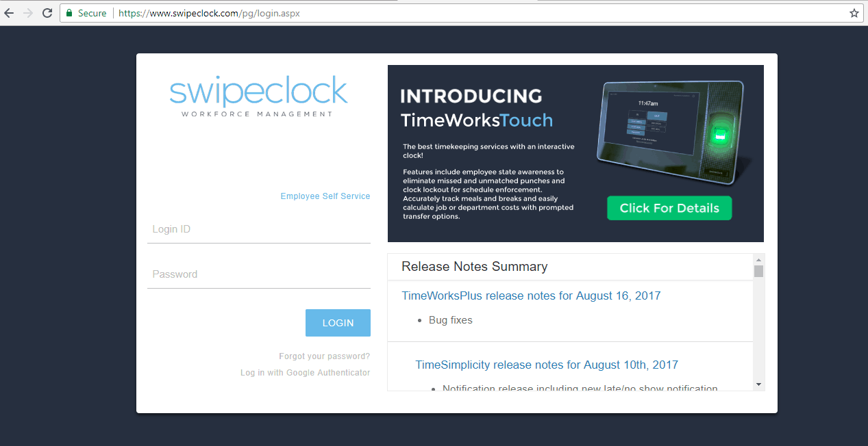Click the browser forward arrow
The image size is (868, 446).
tap(28, 13)
